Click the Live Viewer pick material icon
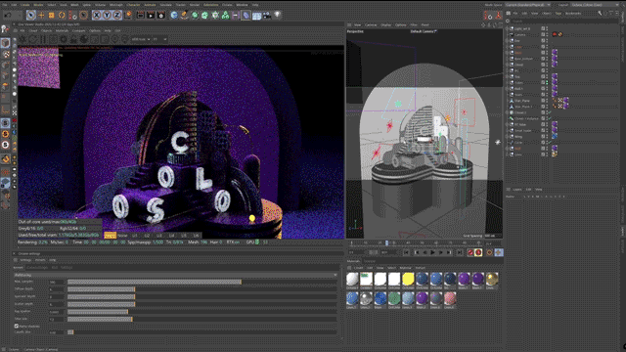 pos(125,39)
